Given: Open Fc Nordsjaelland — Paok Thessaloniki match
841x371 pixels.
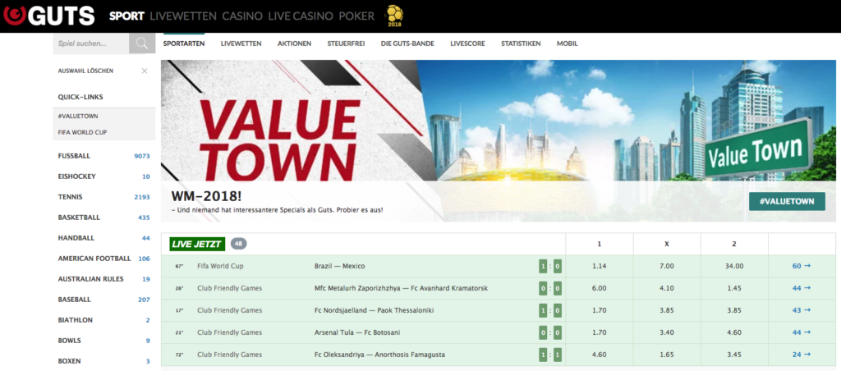Looking at the screenshot, I should click(374, 310).
